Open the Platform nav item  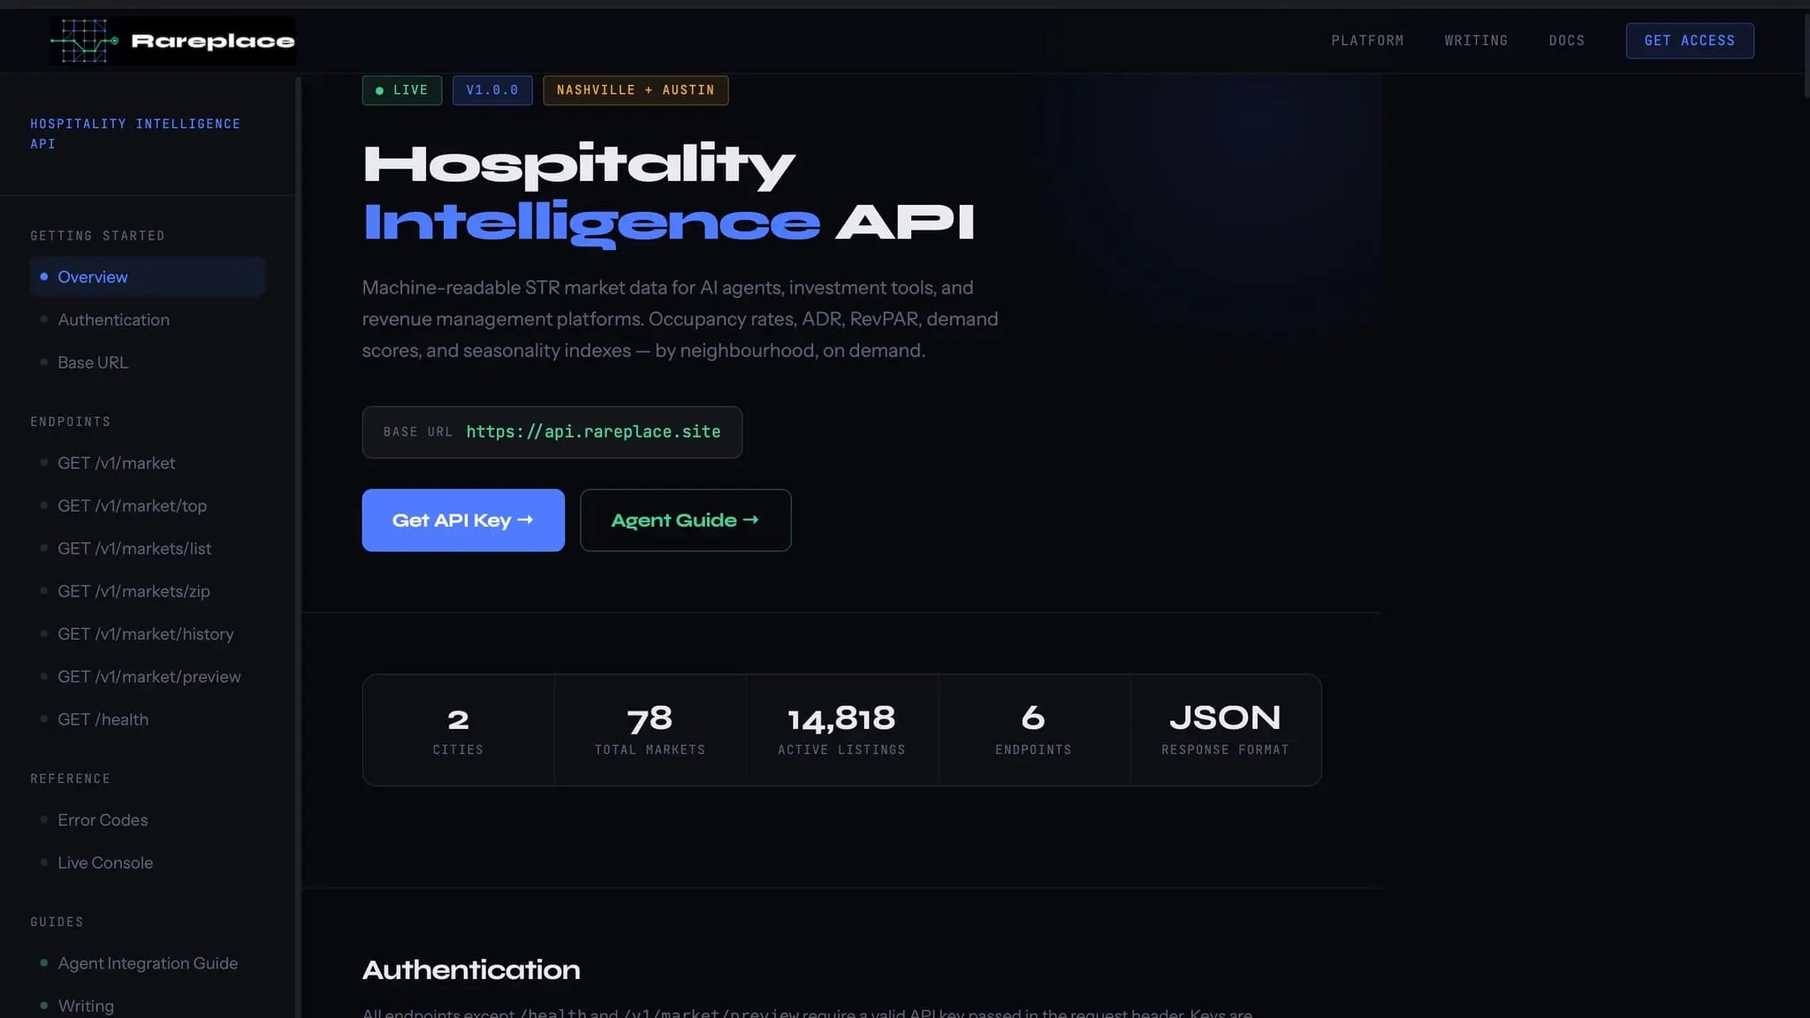(1367, 41)
